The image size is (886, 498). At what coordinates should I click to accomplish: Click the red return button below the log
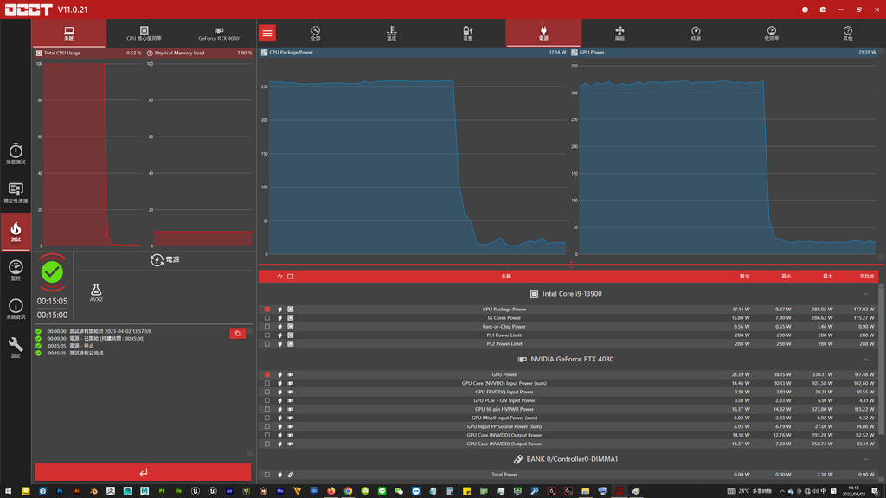pyautogui.click(x=143, y=472)
